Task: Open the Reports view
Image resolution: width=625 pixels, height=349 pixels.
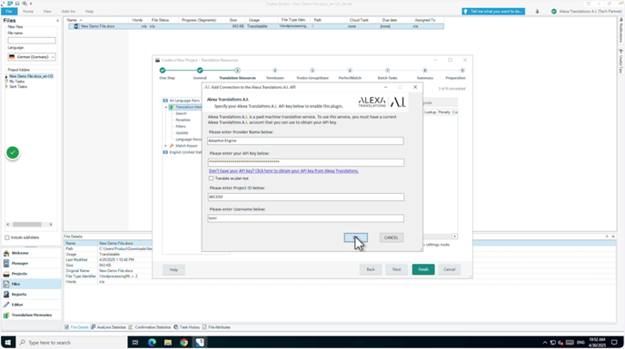Action: point(31,295)
